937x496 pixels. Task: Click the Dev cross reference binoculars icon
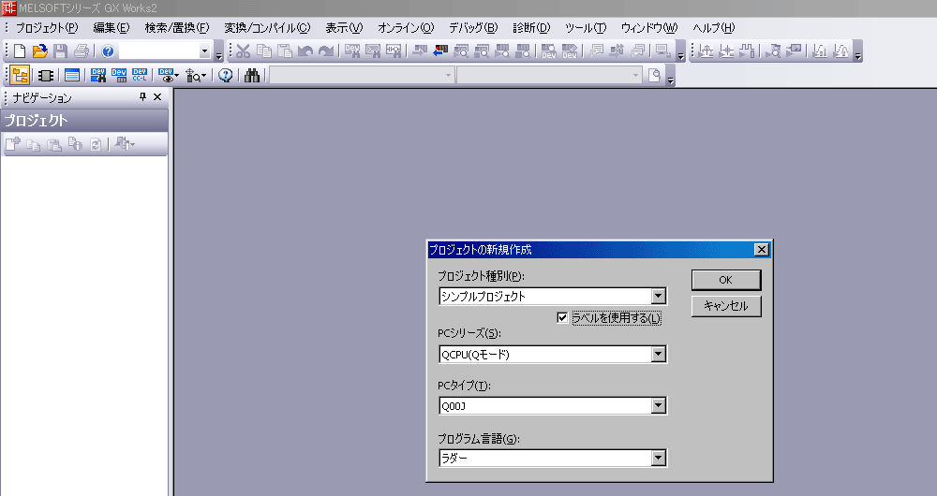pos(98,75)
